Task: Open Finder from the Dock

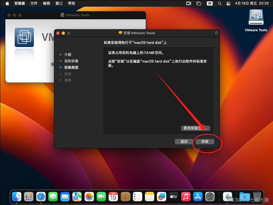Action: [17, 197]
